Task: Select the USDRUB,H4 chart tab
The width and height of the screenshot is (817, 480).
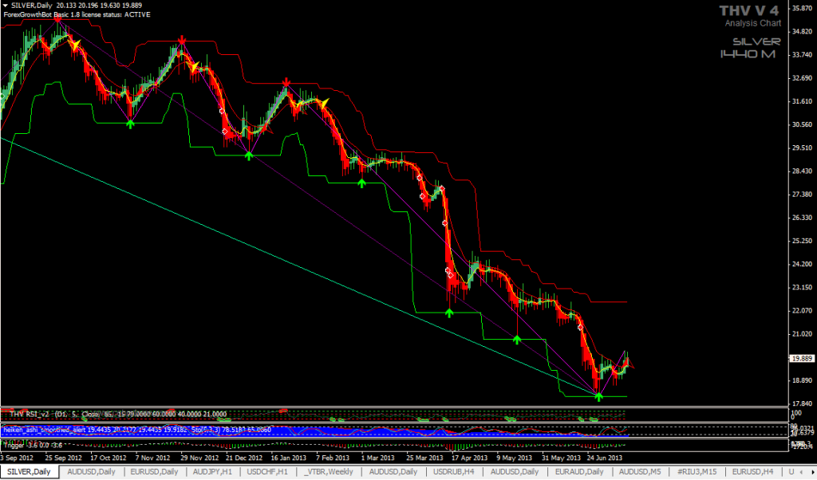Action: 455,472
